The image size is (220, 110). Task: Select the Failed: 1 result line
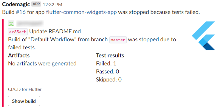click(x=106, y=64)
